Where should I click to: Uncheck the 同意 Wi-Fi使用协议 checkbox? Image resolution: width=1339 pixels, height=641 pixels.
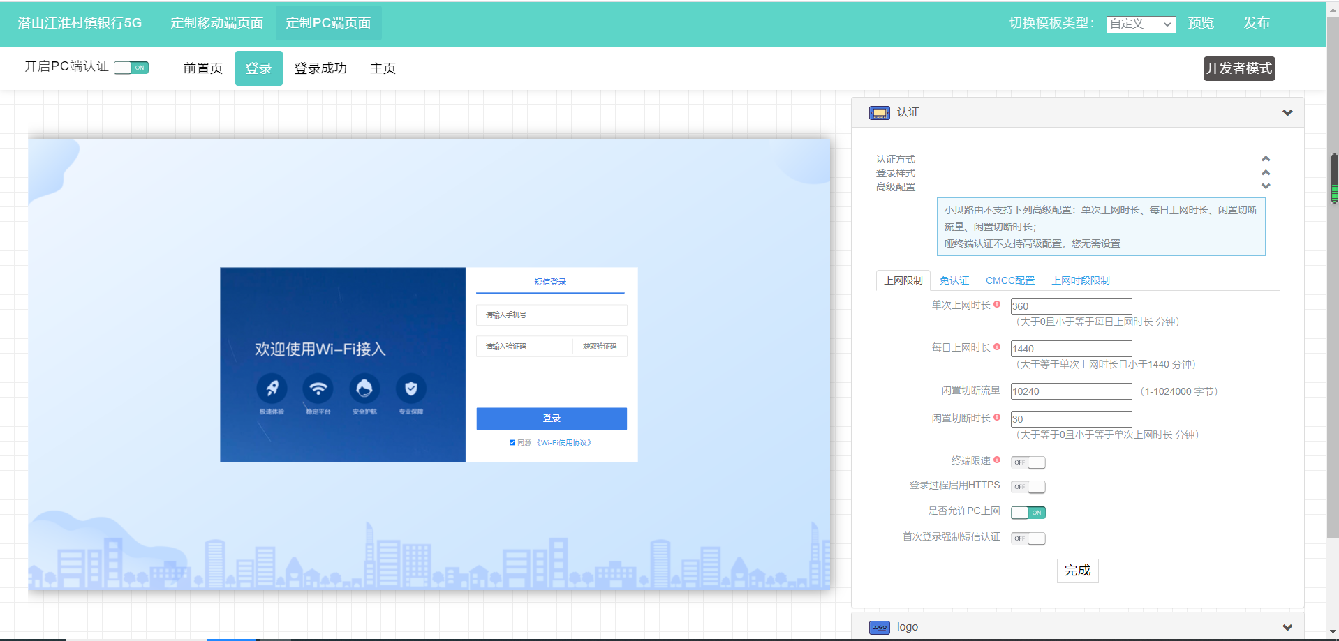pyautogui.click(x=512, y=442)
